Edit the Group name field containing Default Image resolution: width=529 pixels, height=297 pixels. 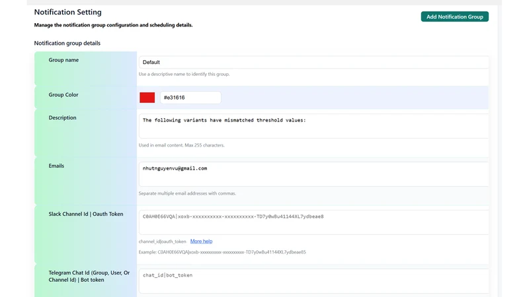point(313,62)
